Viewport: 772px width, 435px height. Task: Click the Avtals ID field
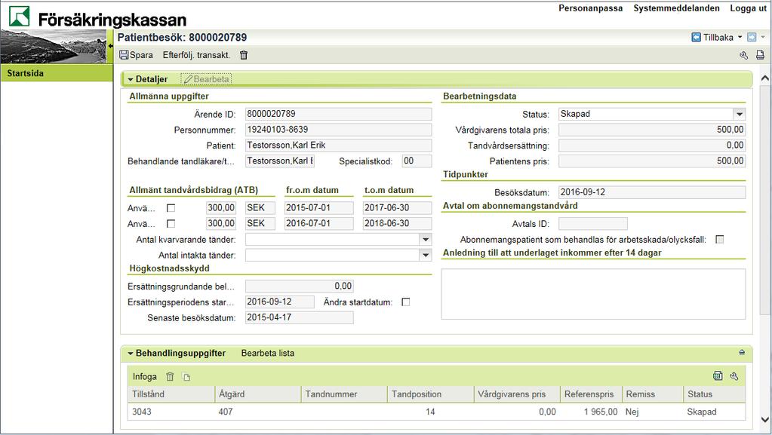(593, 224)
